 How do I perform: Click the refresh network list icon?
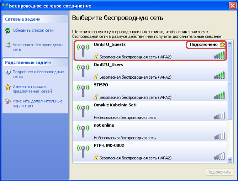pyautogui.click(x=8, y=31)
